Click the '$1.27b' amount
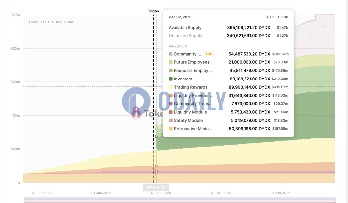The height and width of the screenshot is (203, 348). tap(282, 36)
